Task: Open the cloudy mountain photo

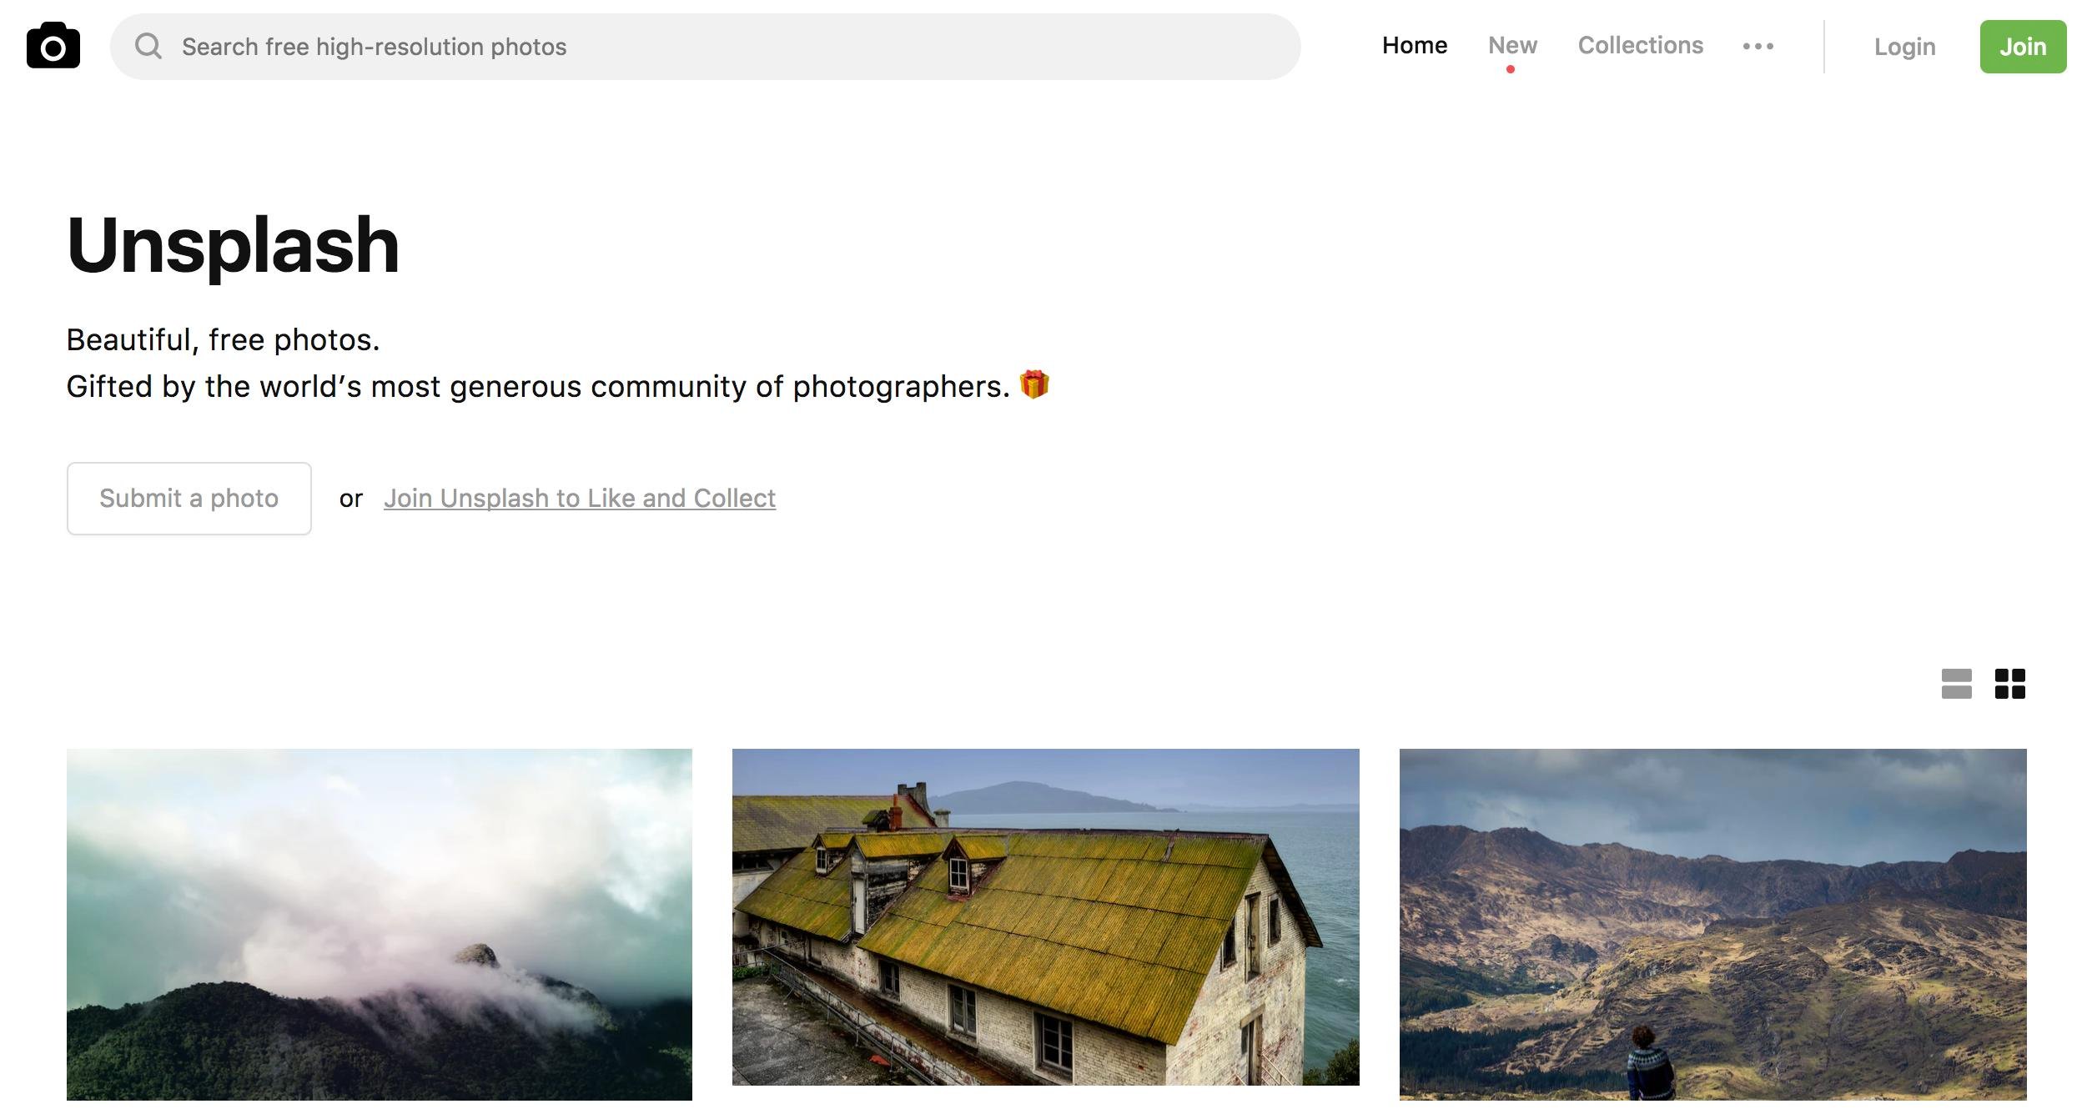Action: [380, 924]
